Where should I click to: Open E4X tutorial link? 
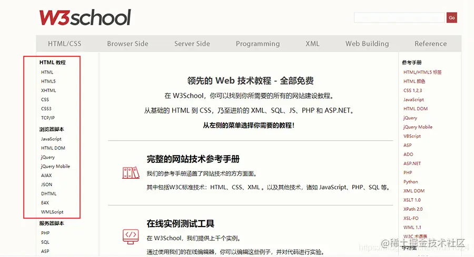pos(45,203)
